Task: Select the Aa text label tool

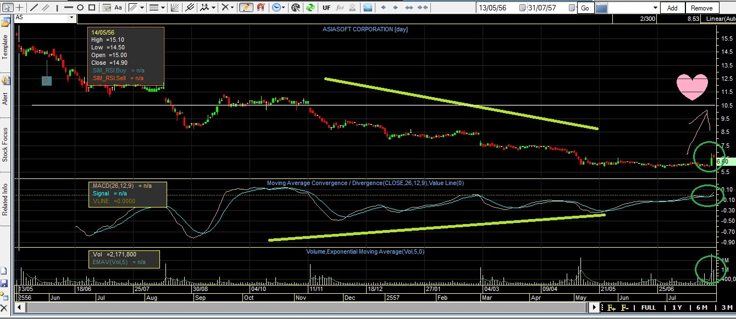Action: pyautogui.click(x=118, y=8)
